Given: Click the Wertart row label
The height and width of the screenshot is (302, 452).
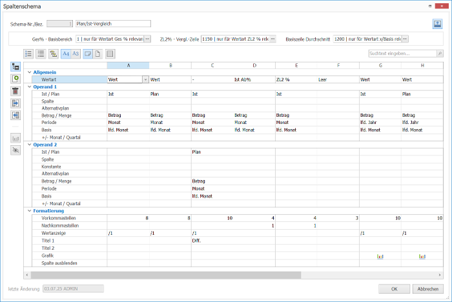Looking at the screenshot, I should pyautogui.click(x=70, y=79).
